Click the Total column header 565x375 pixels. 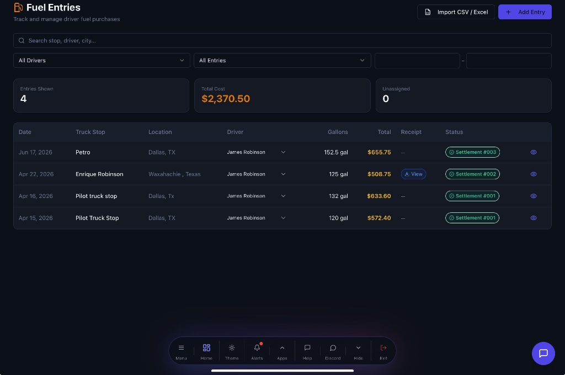pyautogui.click(x=384, y=132)
